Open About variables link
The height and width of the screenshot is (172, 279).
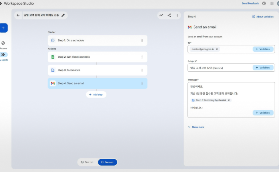tap(263, 17)
